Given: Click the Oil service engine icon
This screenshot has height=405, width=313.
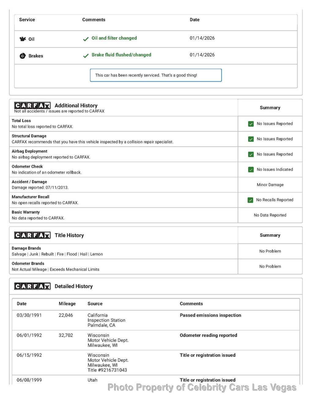Looking at the screenshot, I should coord(23,39).
